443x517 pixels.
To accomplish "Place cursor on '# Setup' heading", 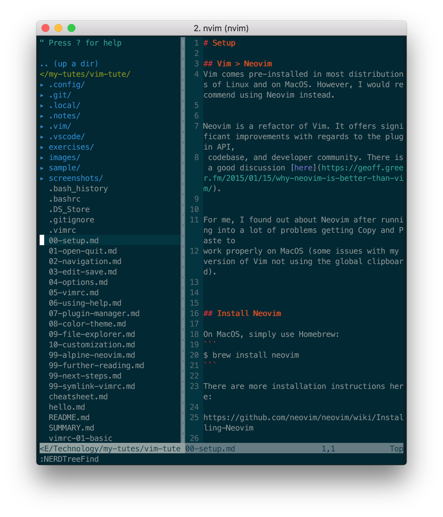I will click(219, 43).
